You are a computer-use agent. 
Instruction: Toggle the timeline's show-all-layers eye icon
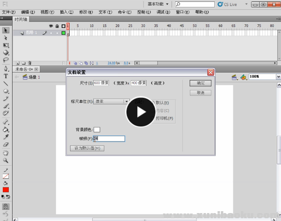[51, 26]
